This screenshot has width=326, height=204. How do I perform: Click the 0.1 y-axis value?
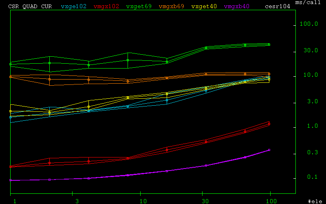(x=313, y=177)
